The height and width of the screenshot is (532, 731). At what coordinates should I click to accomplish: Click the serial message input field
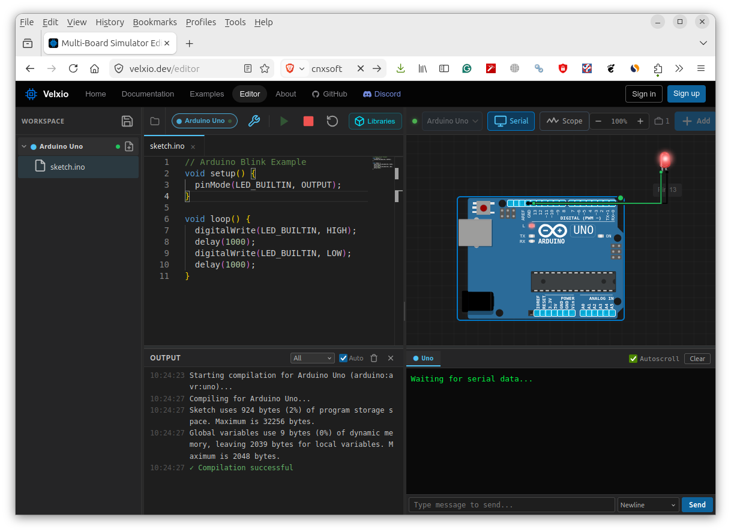click(511, 505)
